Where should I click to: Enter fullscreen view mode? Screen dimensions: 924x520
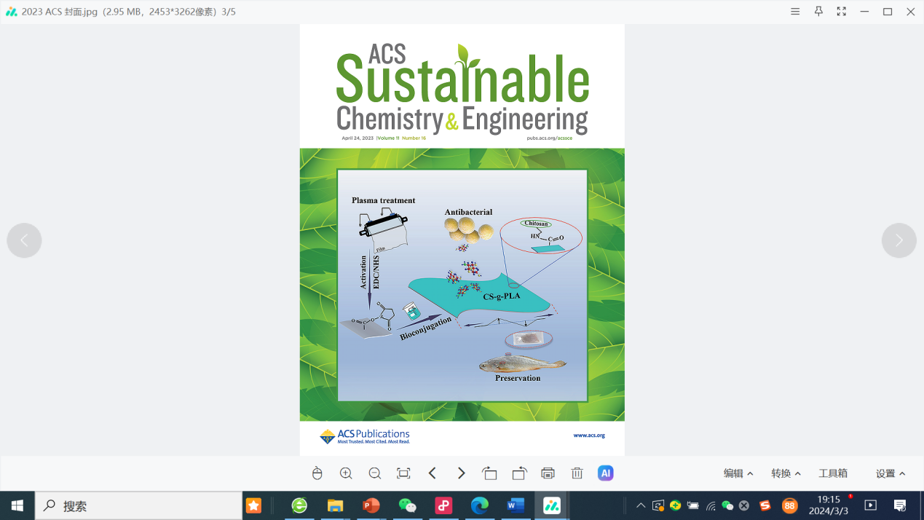(842, 12)
